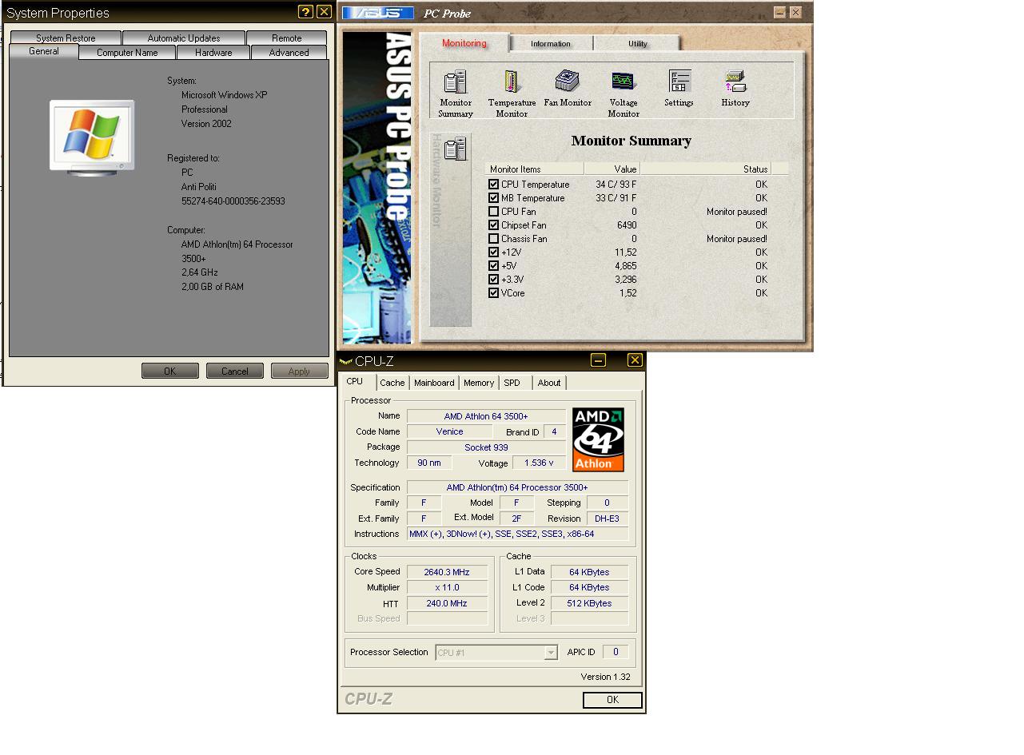Click the Voltage 1.536 v field

(539, 463)
